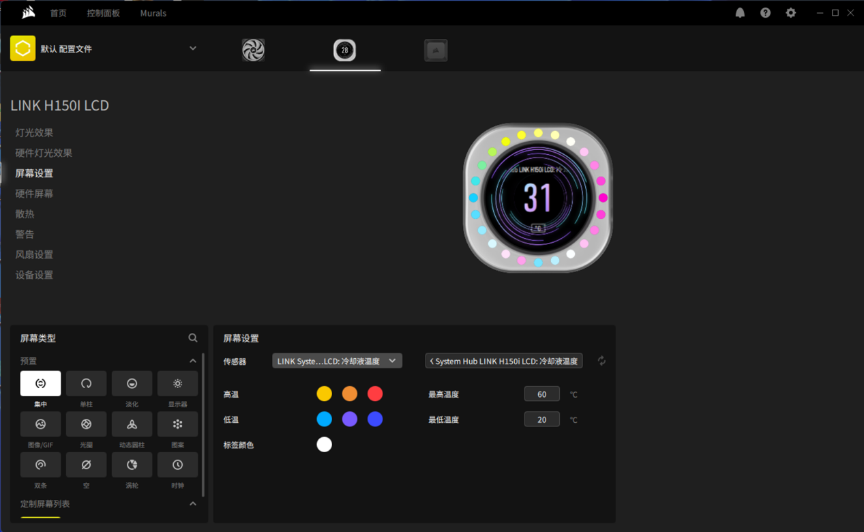This screenshot has width=864, height=532.
Task: Go to 风扇设置 in the sidebar
Action: [x=34, y=254]
